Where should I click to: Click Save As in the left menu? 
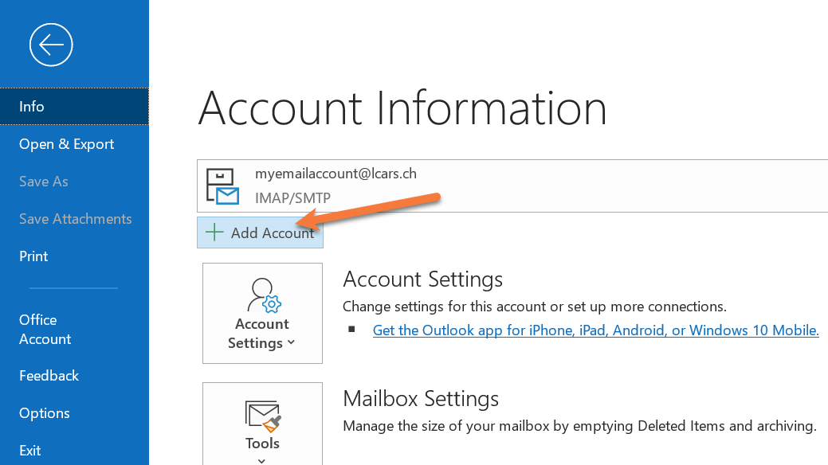point(44,182)
